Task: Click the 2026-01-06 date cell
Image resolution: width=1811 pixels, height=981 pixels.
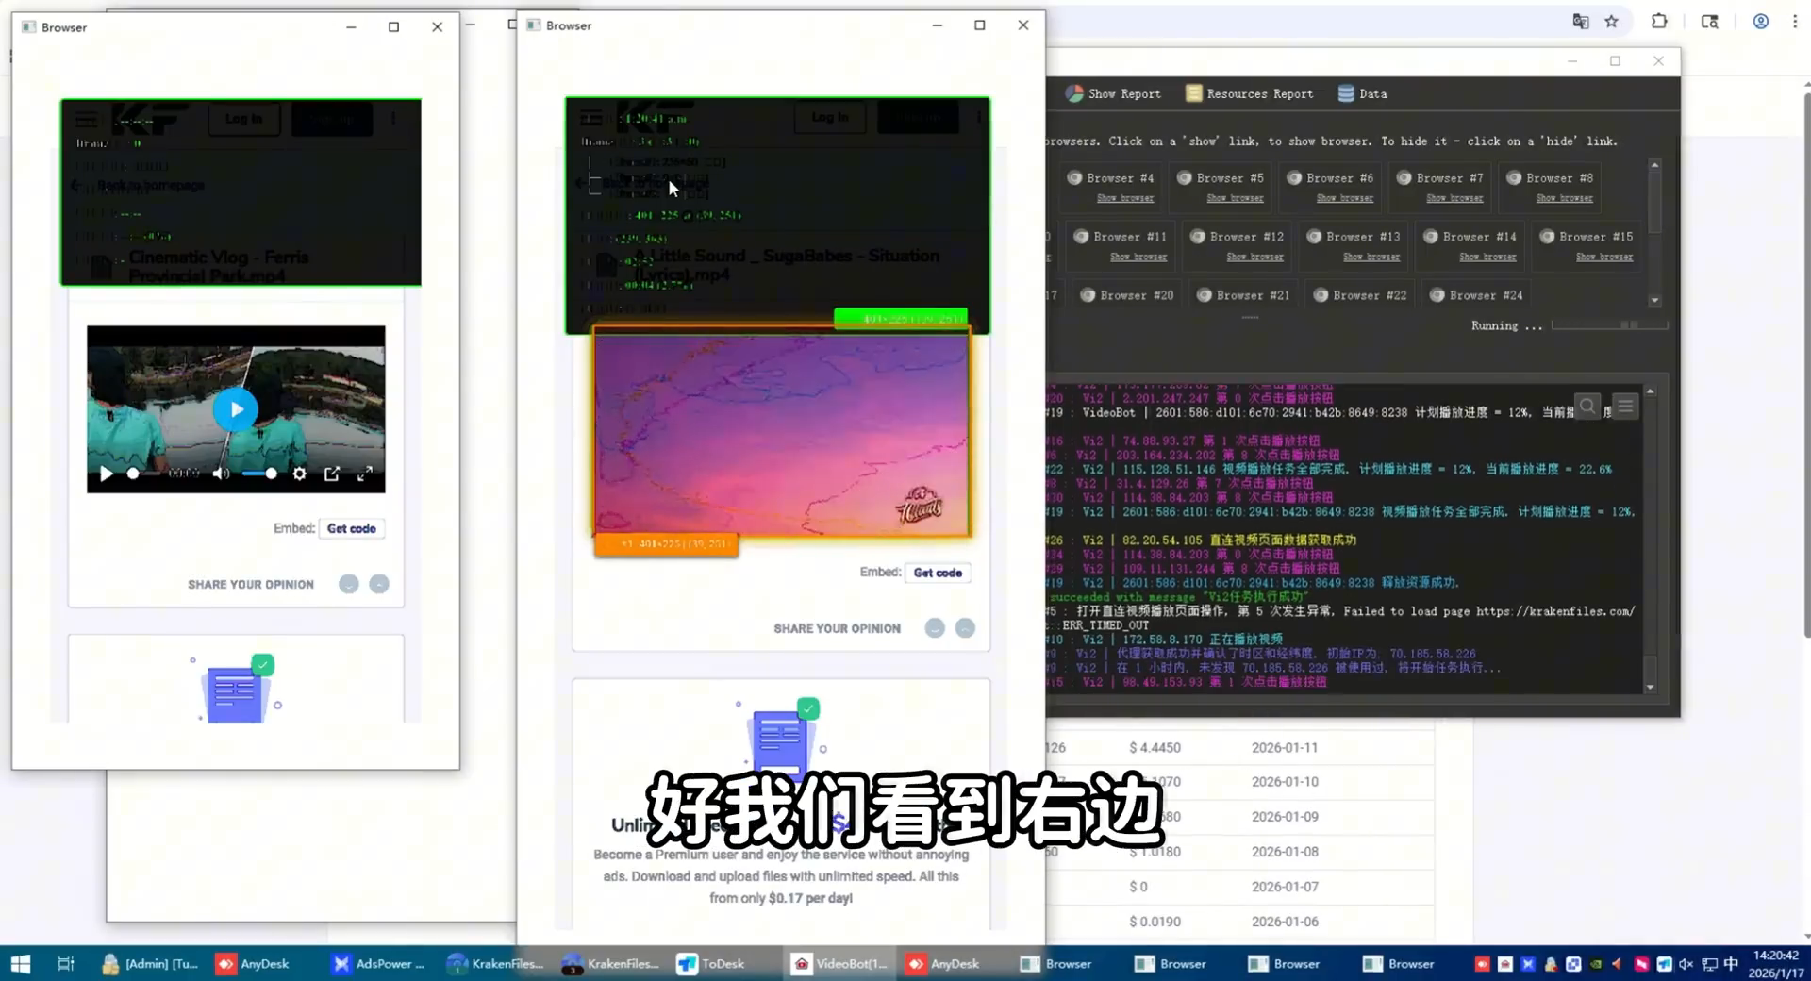Action: click(1285, 922)
